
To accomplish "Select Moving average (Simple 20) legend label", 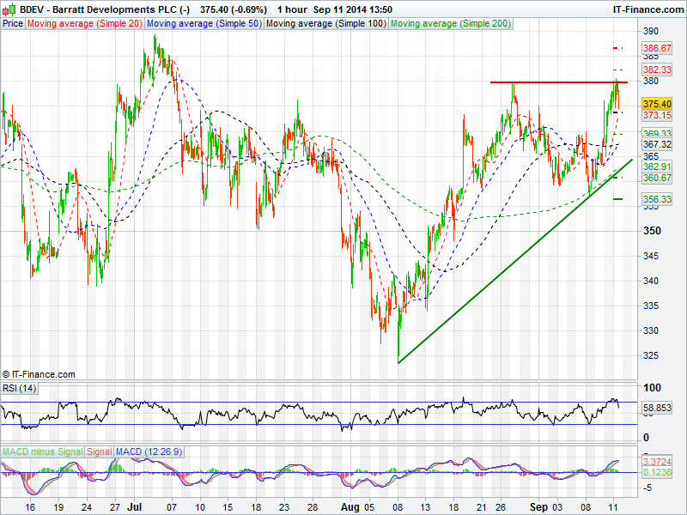I will point(85,23).
